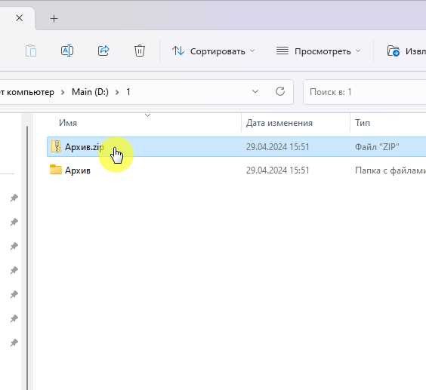This screenshot has width=426, height=390.
Task: Open a new tab with the plus button
Action: [54, 18]
